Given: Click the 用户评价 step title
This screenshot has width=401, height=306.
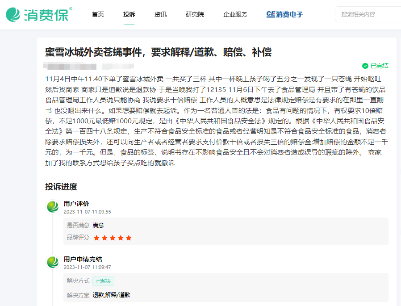Looking at the screenshot, I should click(x=76, y=204).
